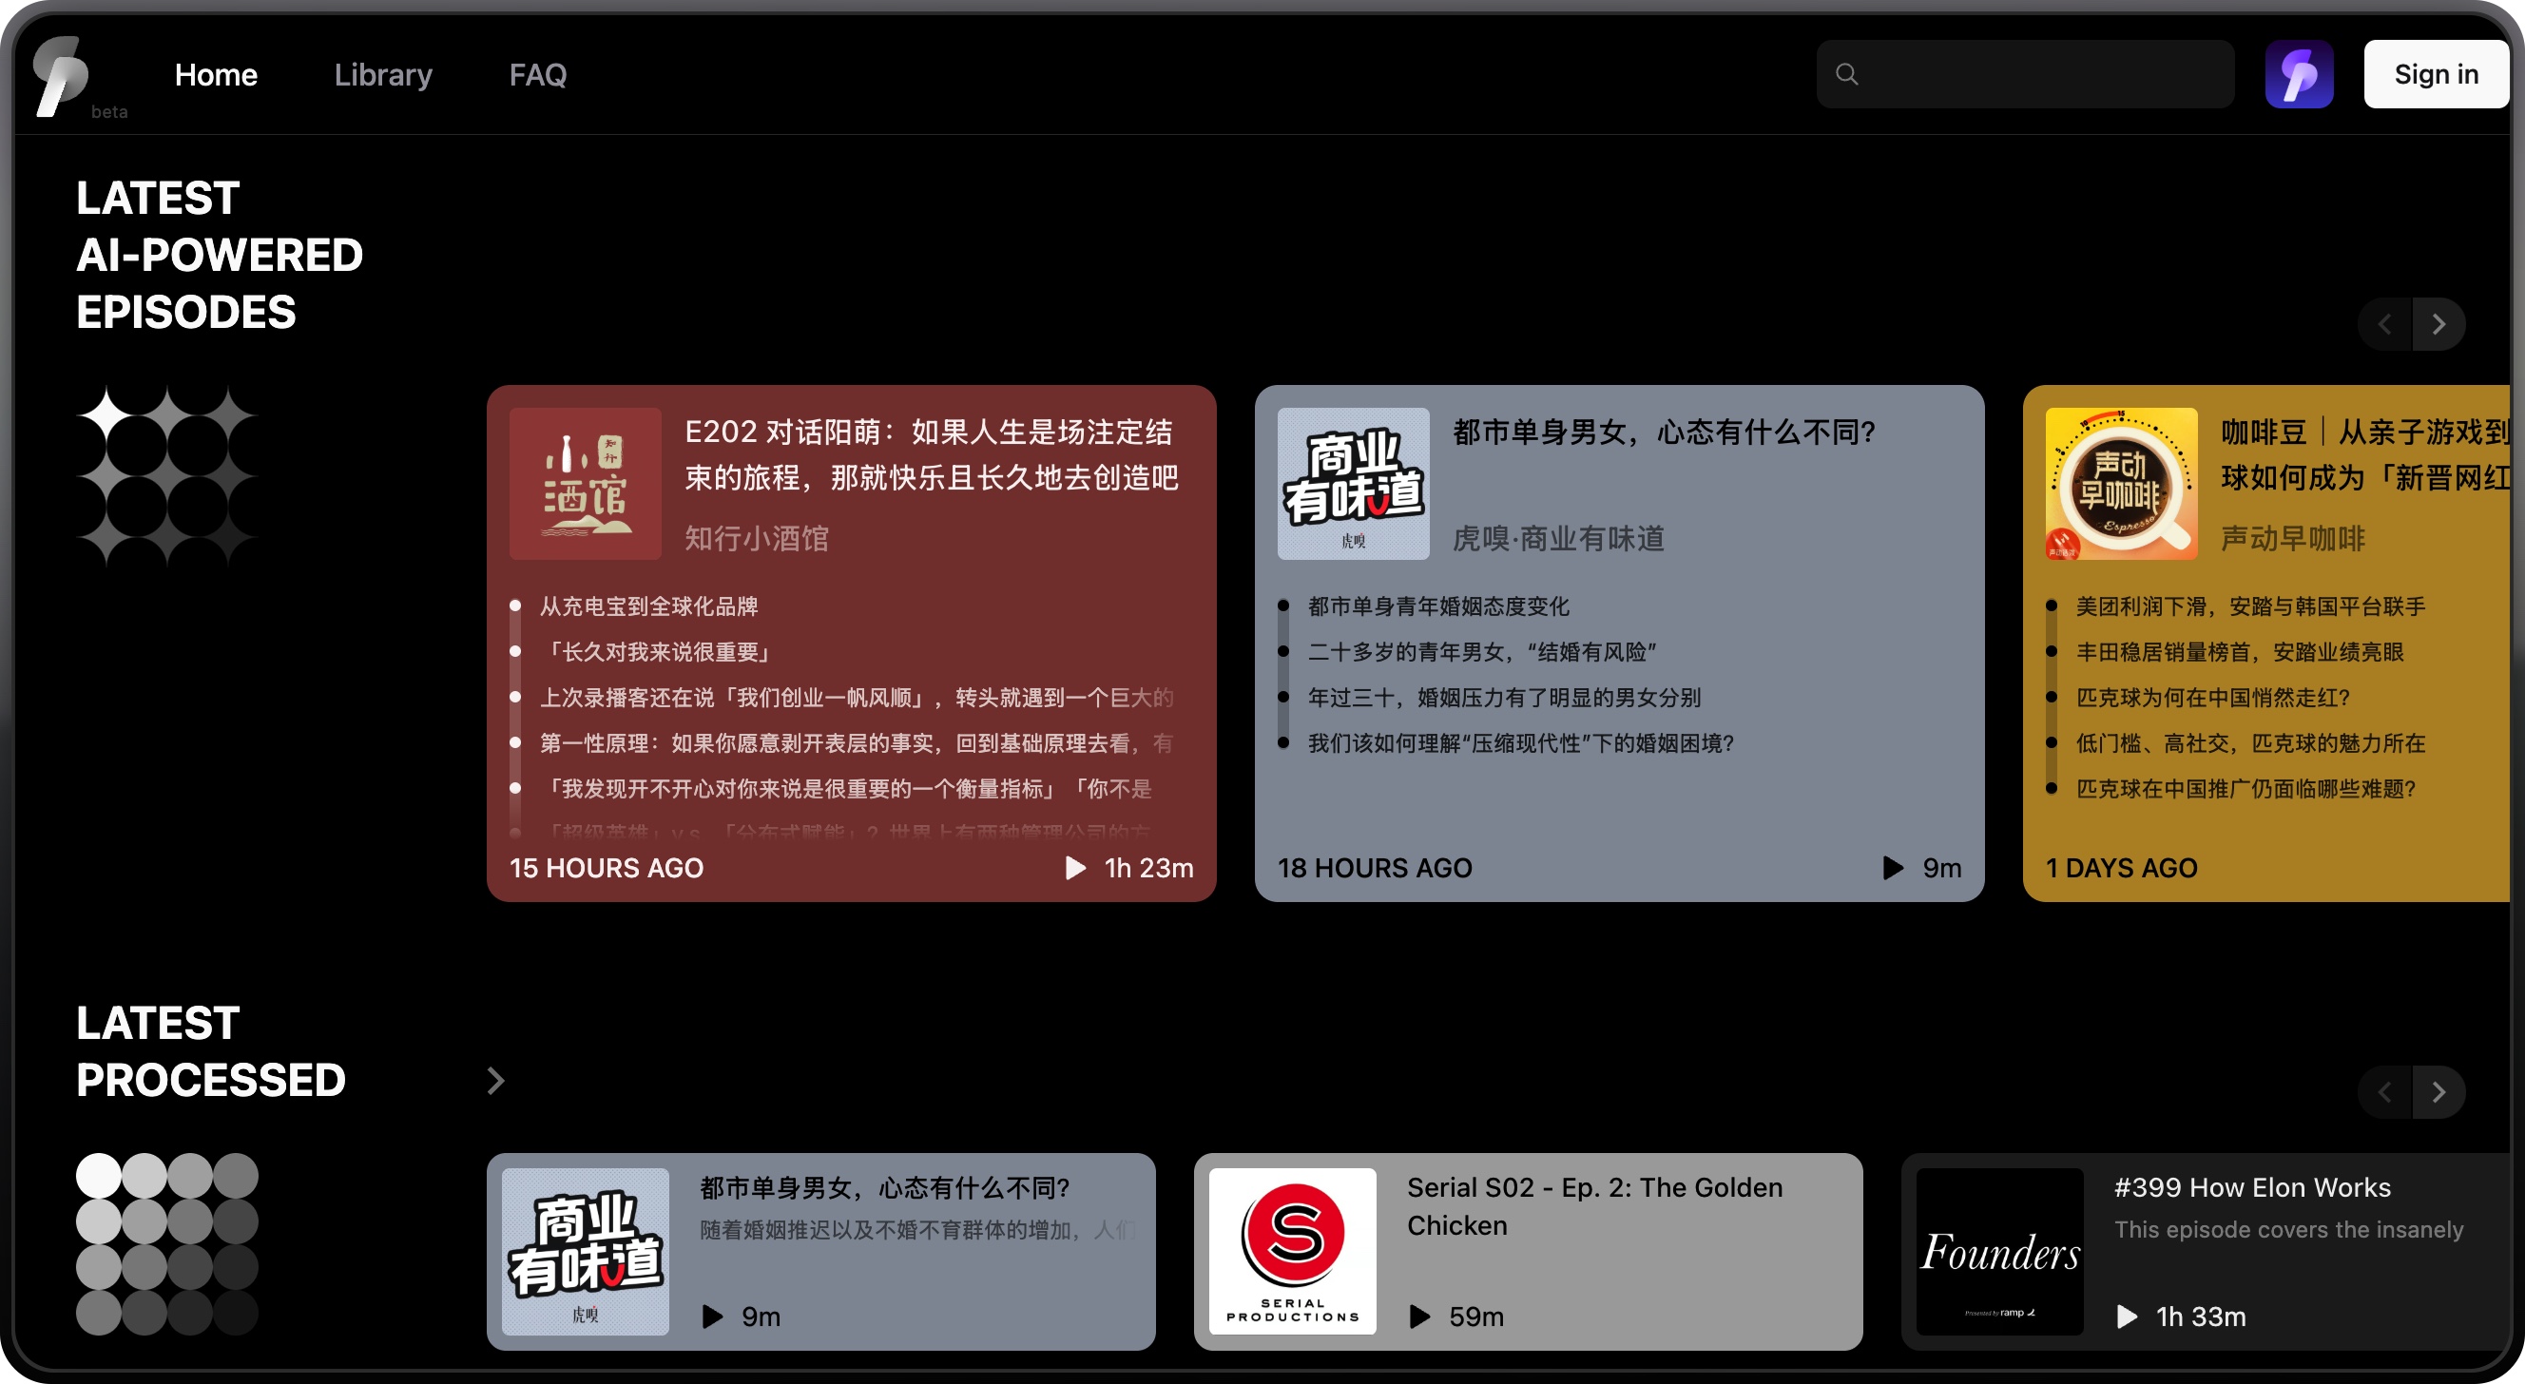Screen dimensions: 2525x1384
Task: Click inside the search input field
Action: 2039,74
